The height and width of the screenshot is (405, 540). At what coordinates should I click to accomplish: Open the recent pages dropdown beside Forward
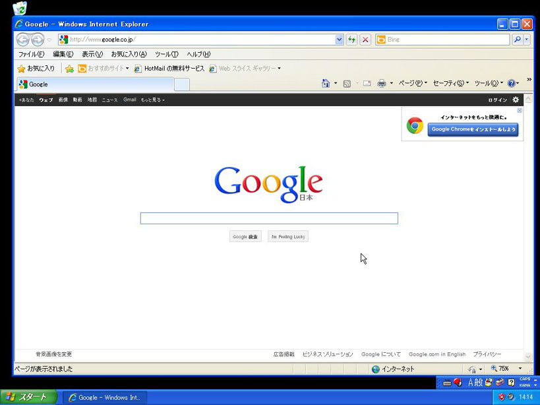(x=49, y=40)
